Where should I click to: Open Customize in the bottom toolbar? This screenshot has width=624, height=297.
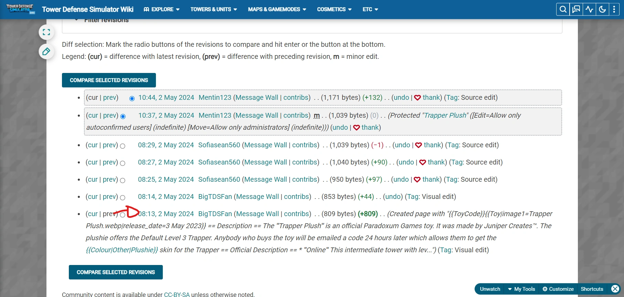[x=558, y=289]
